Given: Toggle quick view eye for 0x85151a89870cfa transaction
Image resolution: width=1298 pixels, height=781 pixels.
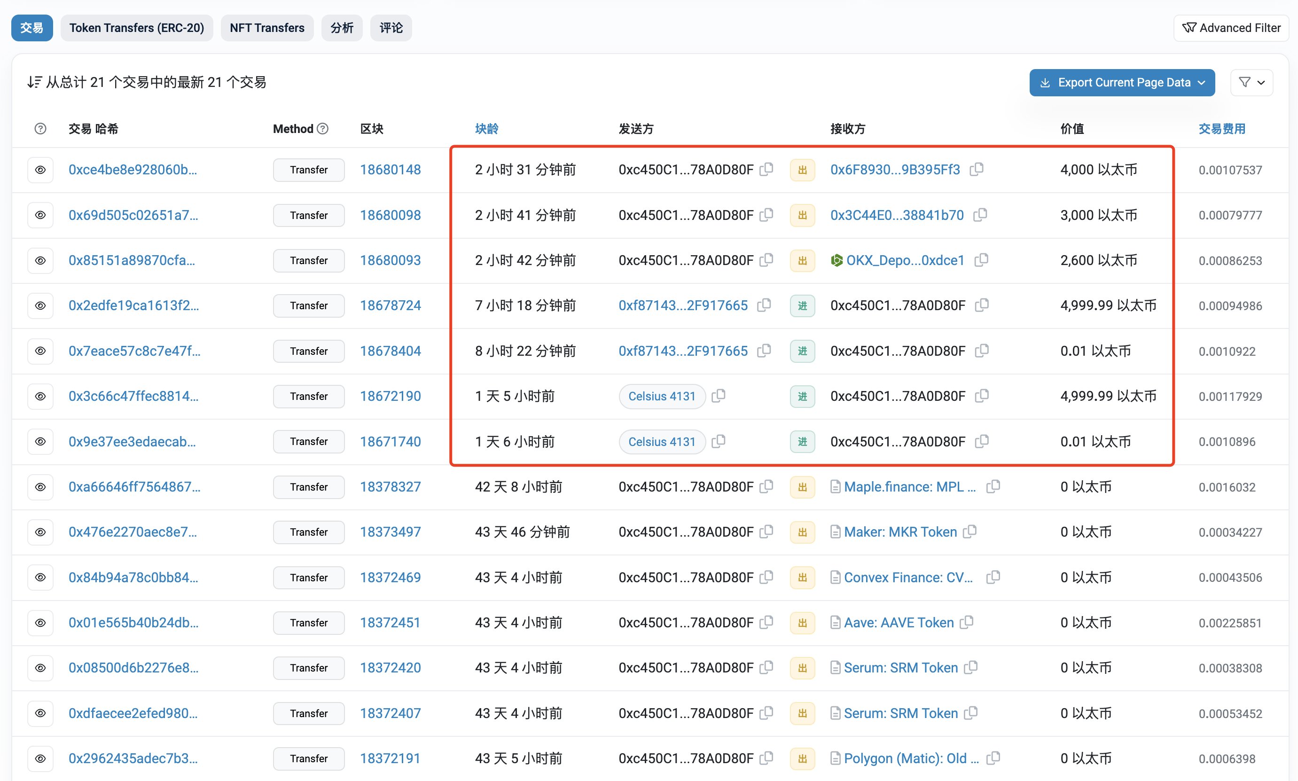Looking at the screenshot, I should pos(40,260).
